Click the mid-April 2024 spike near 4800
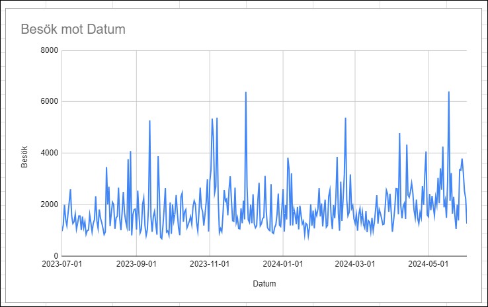Viewport: 488px width, 307px height. click(399, 134)
